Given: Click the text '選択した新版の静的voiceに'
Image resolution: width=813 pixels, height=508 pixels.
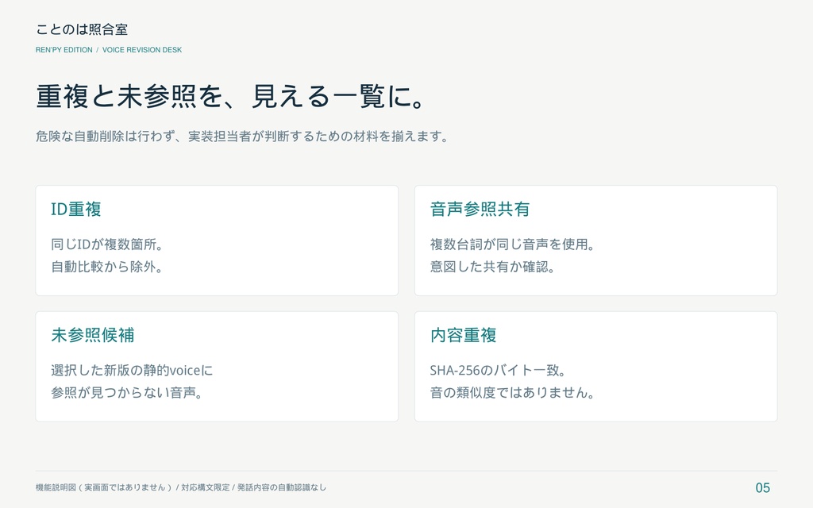Looking at the screenshot, I should click(x=132, y=370).
